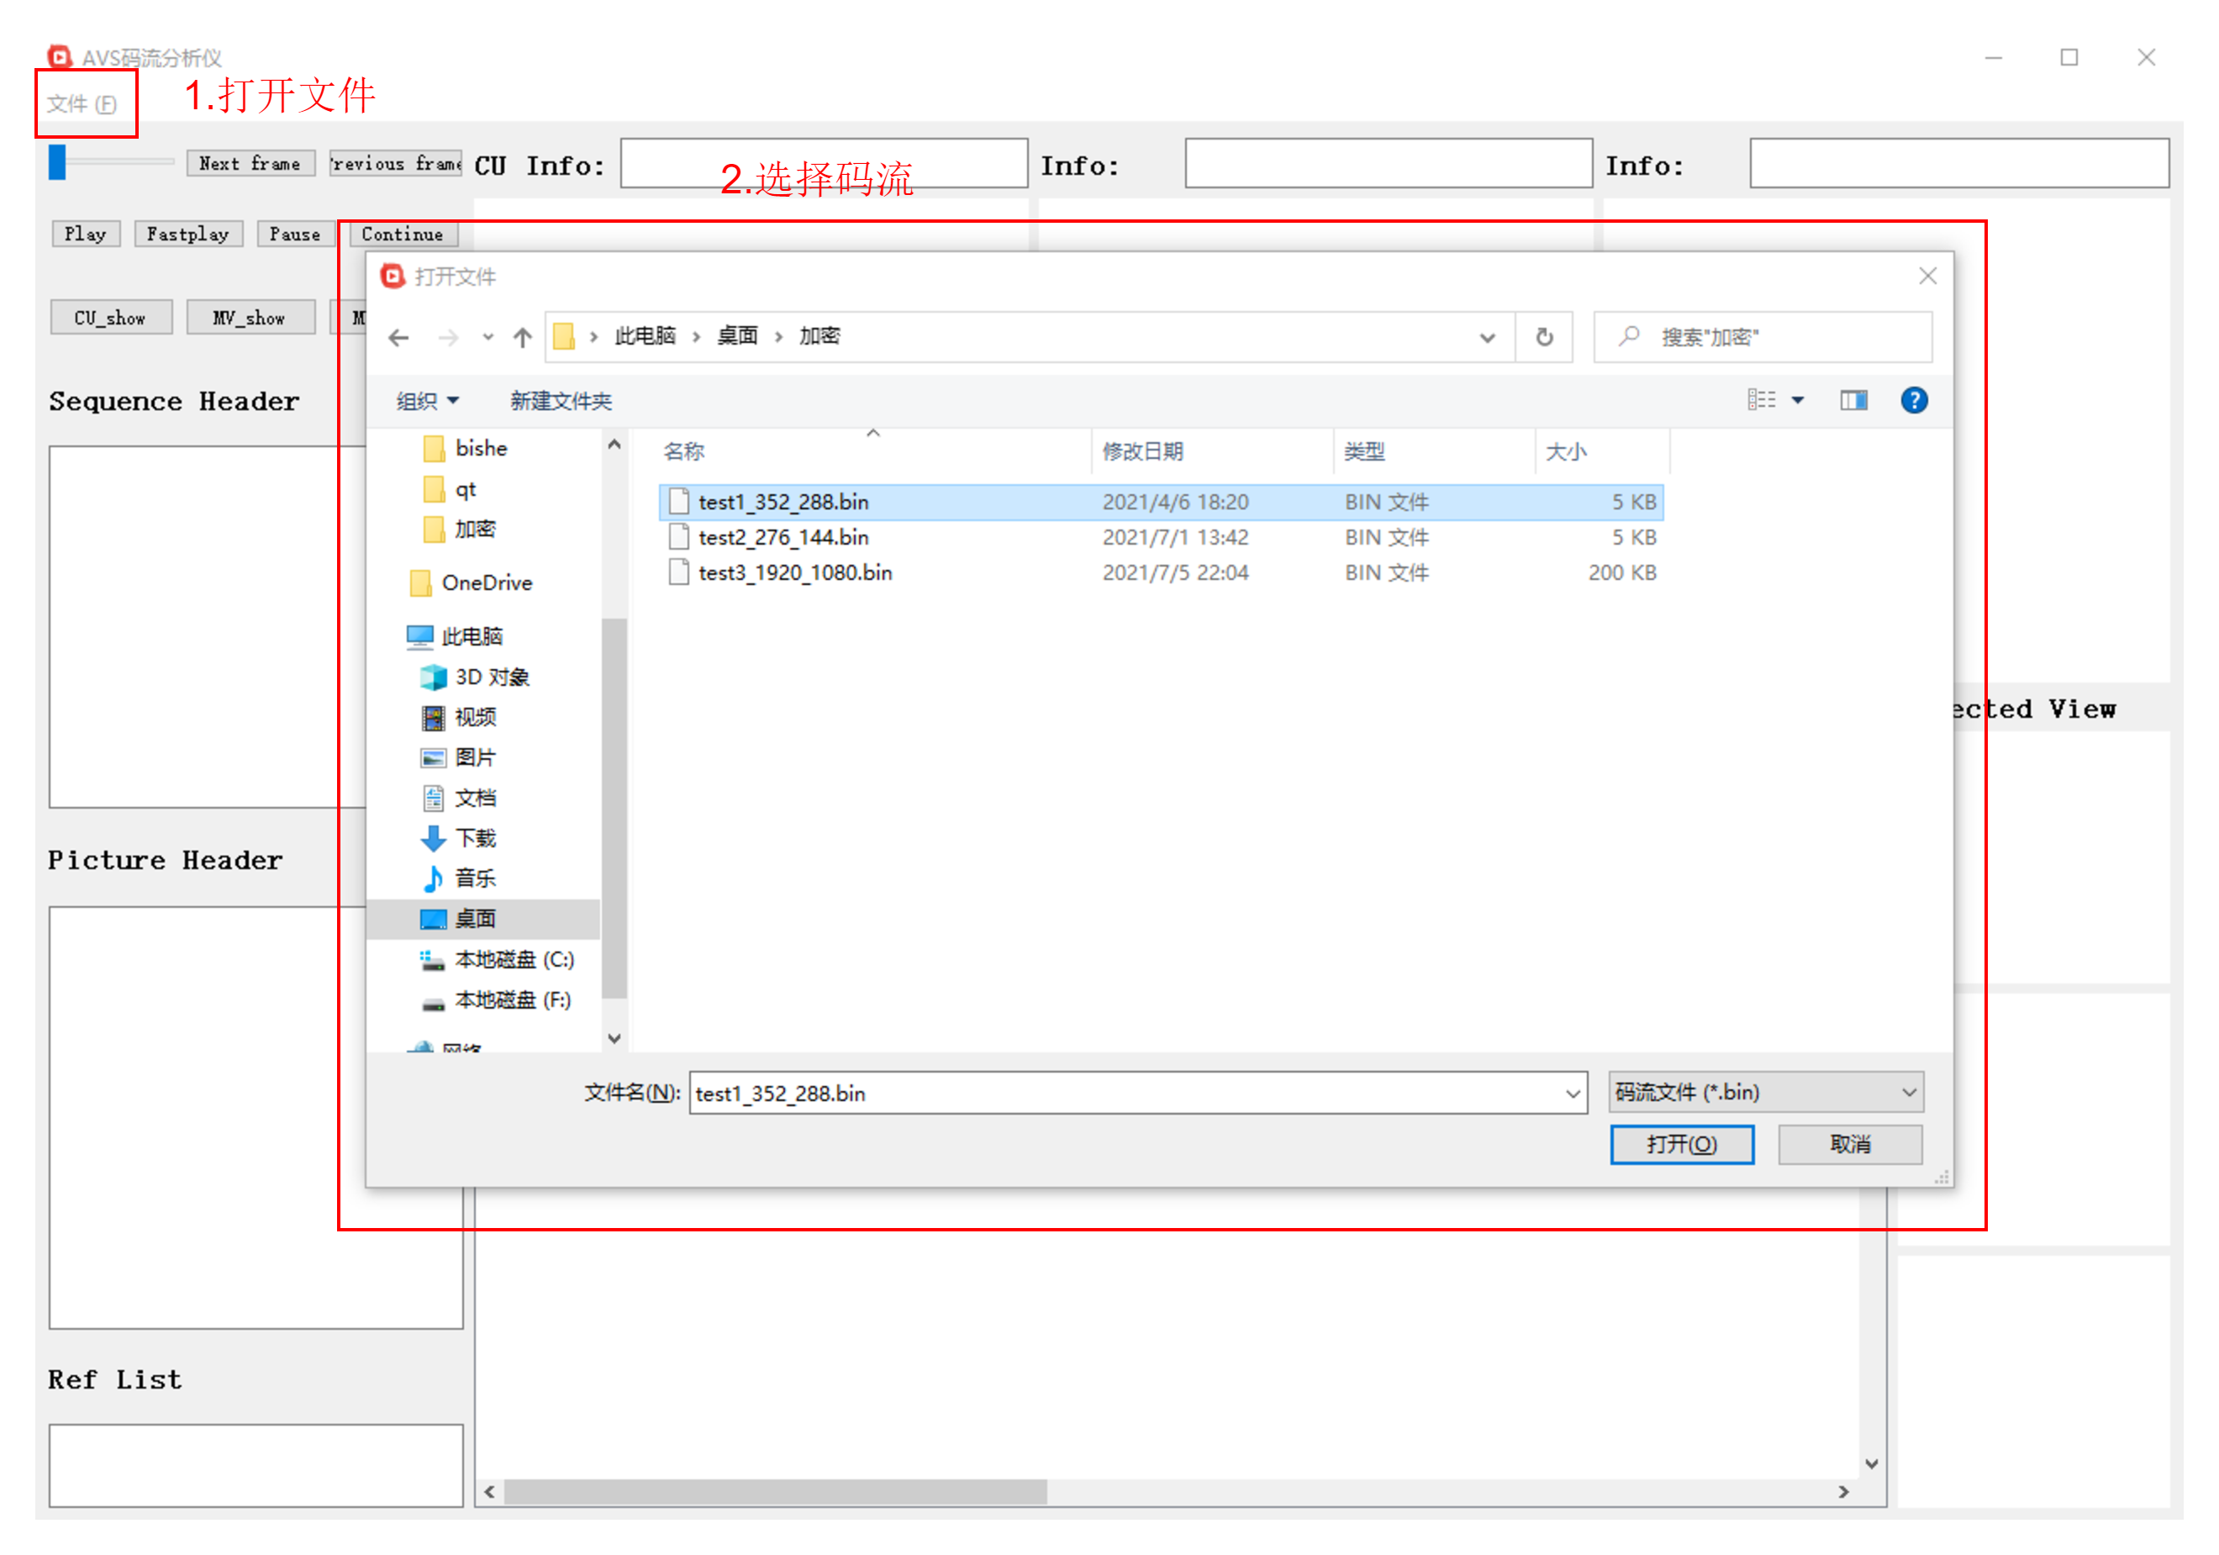Image resolution: width=2219 pixels, height=1555 pixels.
Task: Open help via the question mark icon
Action: pyautogui.click(x=1915, y=400)
